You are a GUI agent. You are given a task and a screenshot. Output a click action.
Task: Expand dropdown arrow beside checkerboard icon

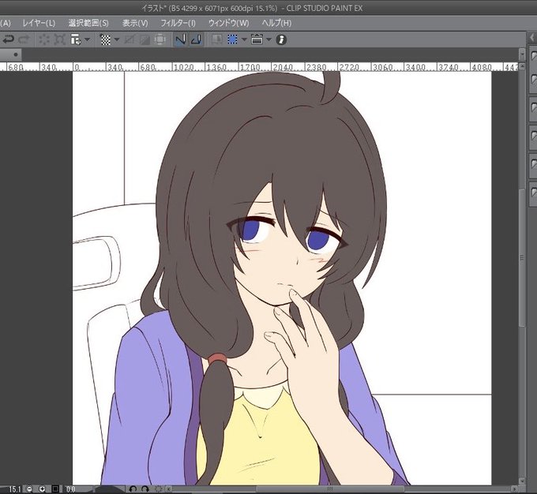tap(117, 39)
